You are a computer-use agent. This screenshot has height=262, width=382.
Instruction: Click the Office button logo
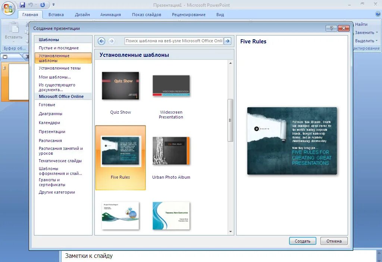[8, 8]
